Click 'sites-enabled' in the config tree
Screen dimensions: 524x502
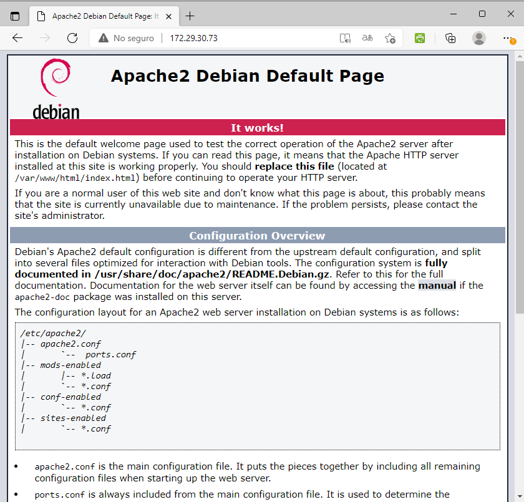pyautogui.click(x=73, y=418)
